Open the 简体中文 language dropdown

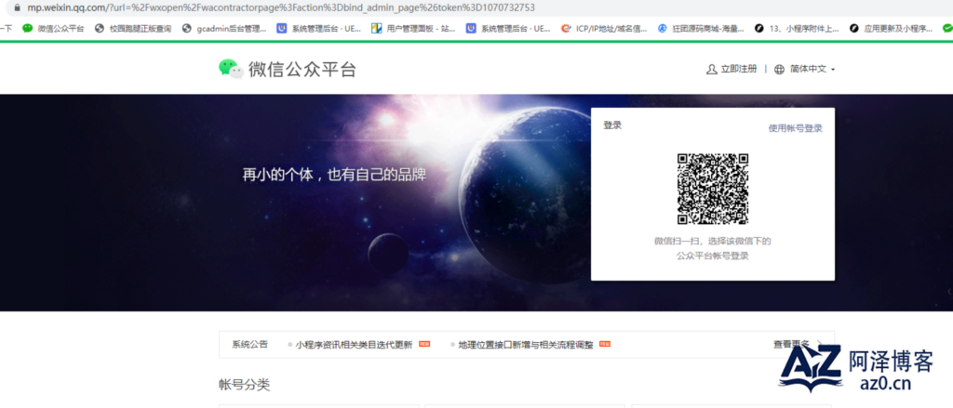(812, 69)
